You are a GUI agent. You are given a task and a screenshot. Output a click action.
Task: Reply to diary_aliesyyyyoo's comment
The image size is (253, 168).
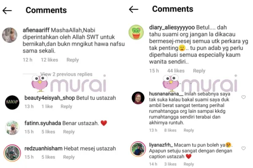(199, 71)
